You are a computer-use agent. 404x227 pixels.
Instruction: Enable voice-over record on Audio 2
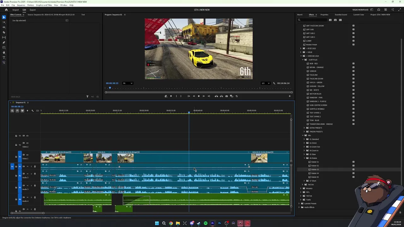pos(35,174)
